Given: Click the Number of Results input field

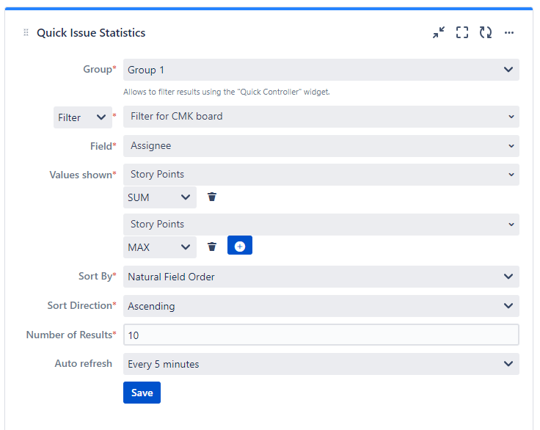Looking at the screenshot, I should (x=321, y=335).
